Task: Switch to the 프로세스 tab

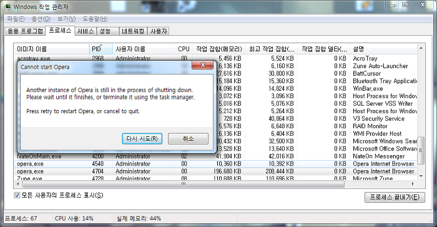Action: pos(60,31)
